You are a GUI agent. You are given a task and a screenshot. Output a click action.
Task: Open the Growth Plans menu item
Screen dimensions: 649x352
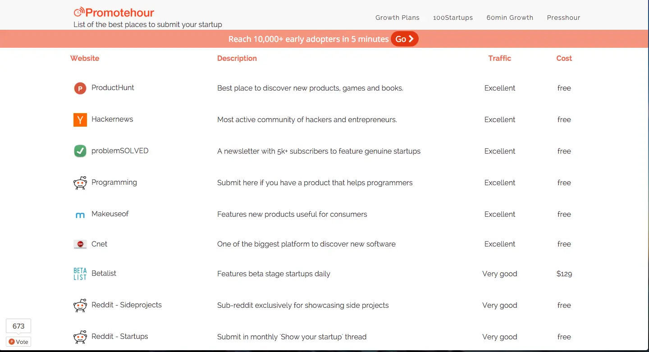(x=397, y=18)
